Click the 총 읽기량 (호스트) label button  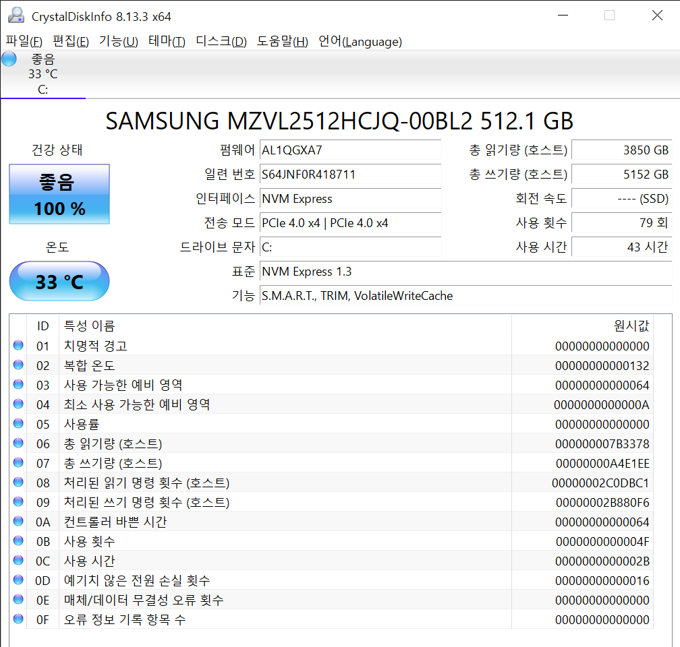point(518,150)
